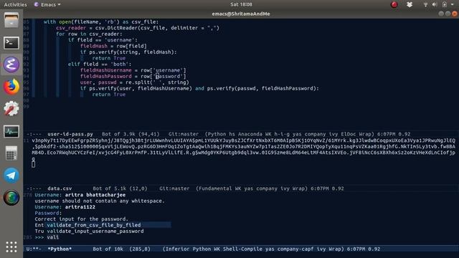This screenshot has width=459, height=258.
Task: Show Applications grid in the dock
Action: coord(11,247)
